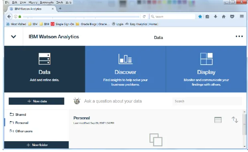
Task: Open the Help menu
Action: 69,2
